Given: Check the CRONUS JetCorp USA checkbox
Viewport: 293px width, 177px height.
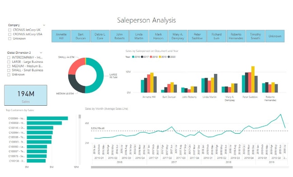Looking at the screenshot, I should tap(10, 34).
